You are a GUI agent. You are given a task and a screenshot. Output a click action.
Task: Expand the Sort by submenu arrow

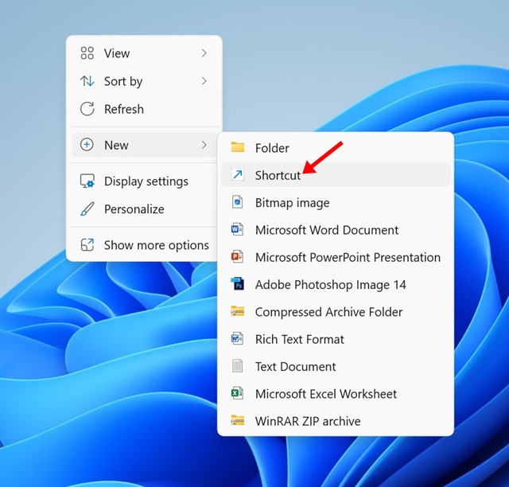pyautogui.click(x=204, y=81)
